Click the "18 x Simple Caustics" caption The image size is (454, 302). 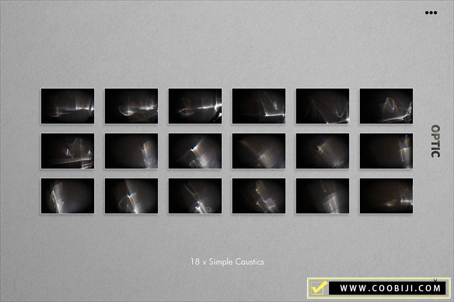click(227, 262)
